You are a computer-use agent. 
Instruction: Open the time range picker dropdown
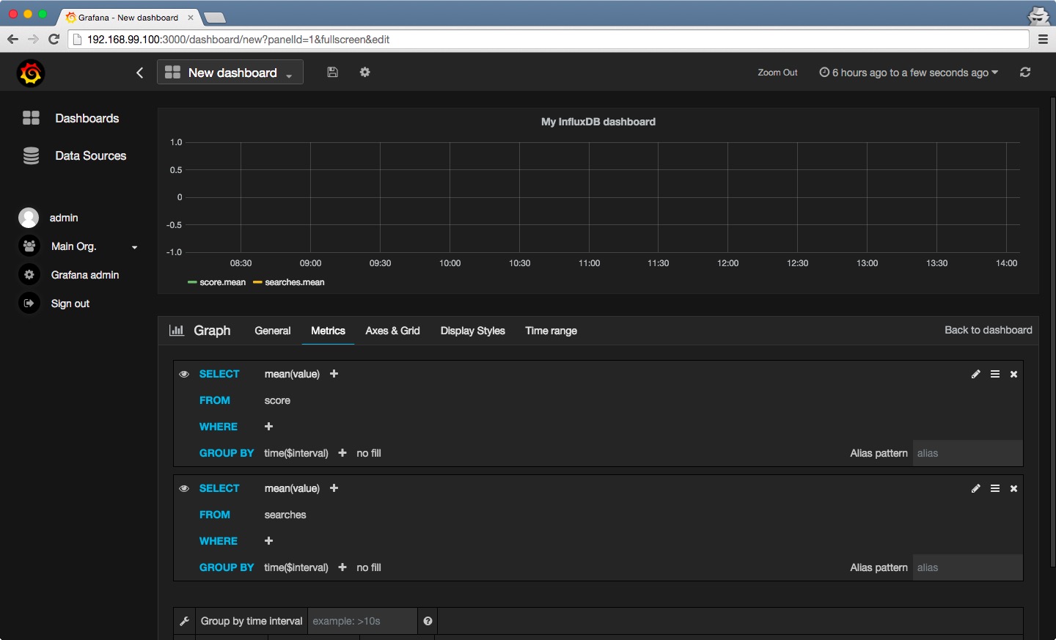coord(909,73)
